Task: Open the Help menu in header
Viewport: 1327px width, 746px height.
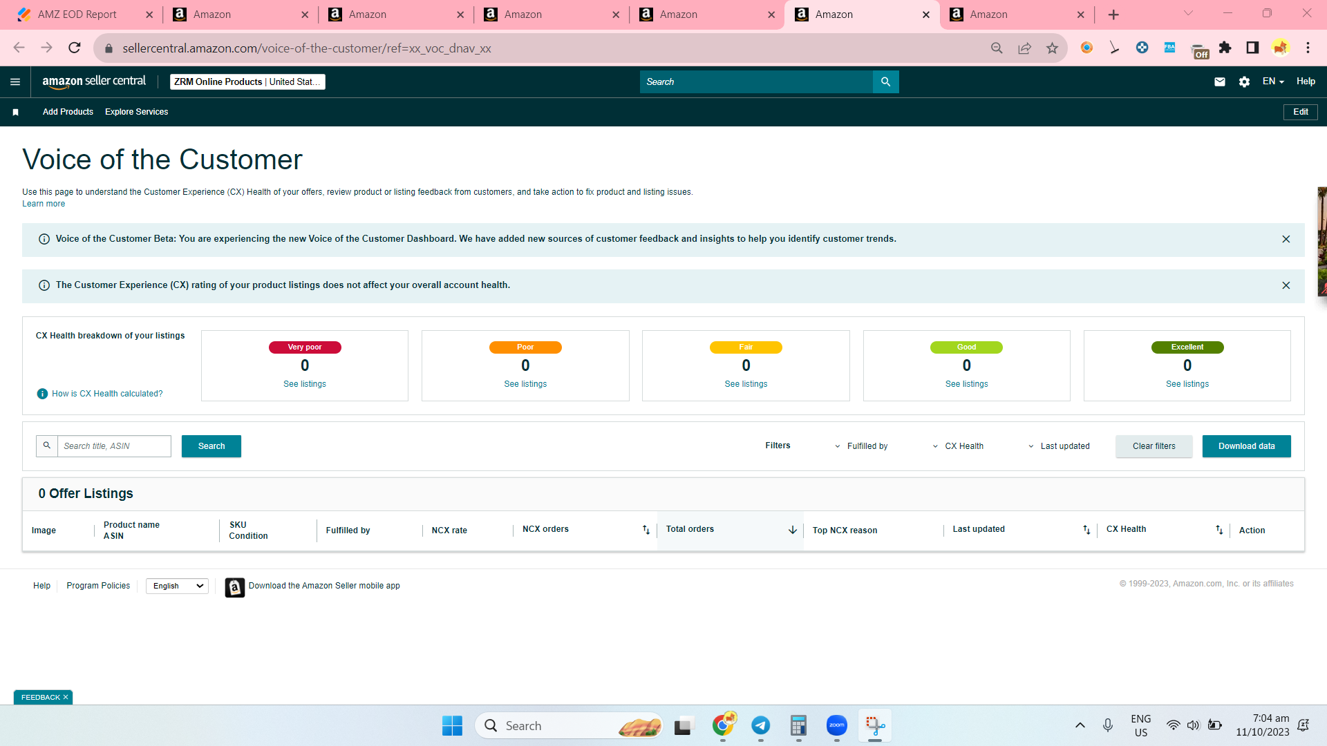Action: 1306,82
